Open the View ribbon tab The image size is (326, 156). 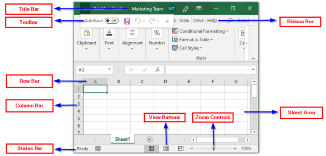pos(184,21)
